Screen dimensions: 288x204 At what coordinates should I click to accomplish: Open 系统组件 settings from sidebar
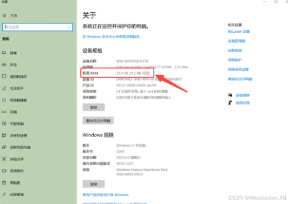17,171
